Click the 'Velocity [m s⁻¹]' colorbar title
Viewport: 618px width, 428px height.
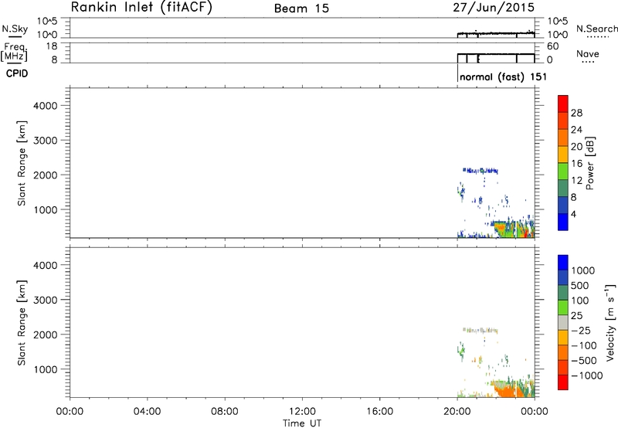[x=610, y=322]
